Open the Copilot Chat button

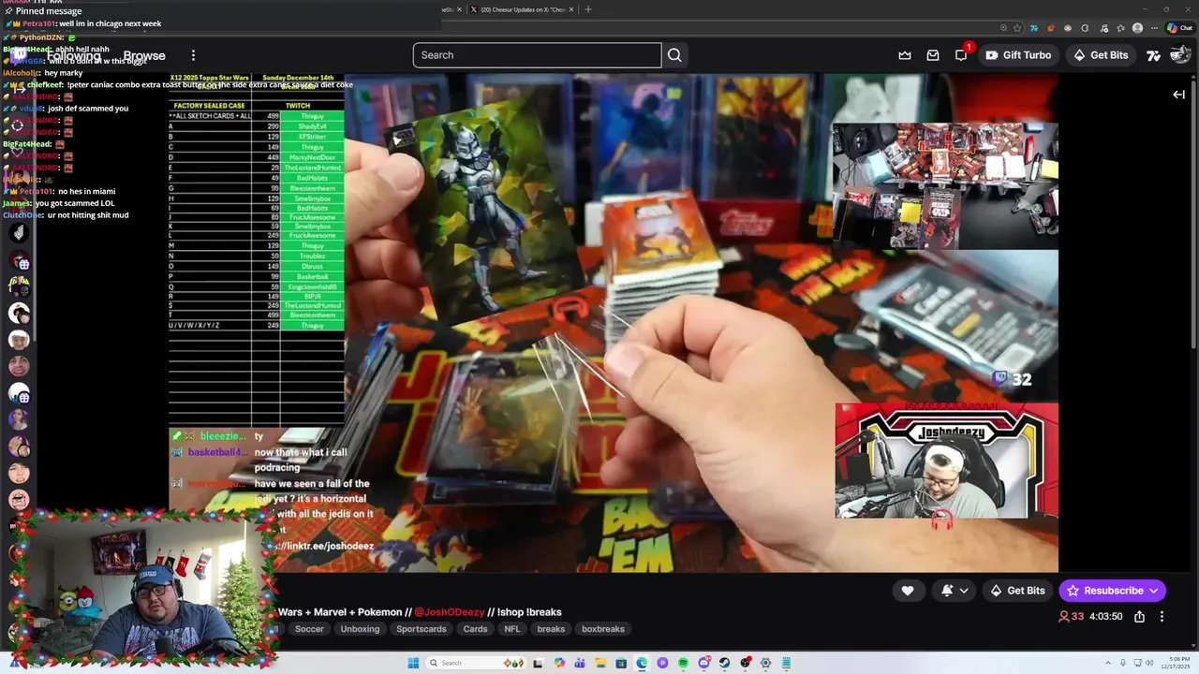(x=1180, y=28)
